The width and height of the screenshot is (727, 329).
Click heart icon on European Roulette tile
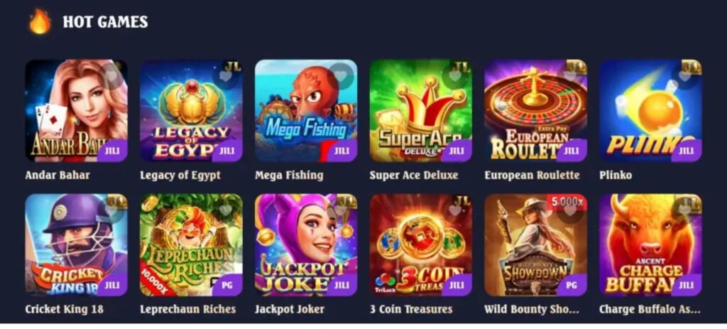(570, 75)
